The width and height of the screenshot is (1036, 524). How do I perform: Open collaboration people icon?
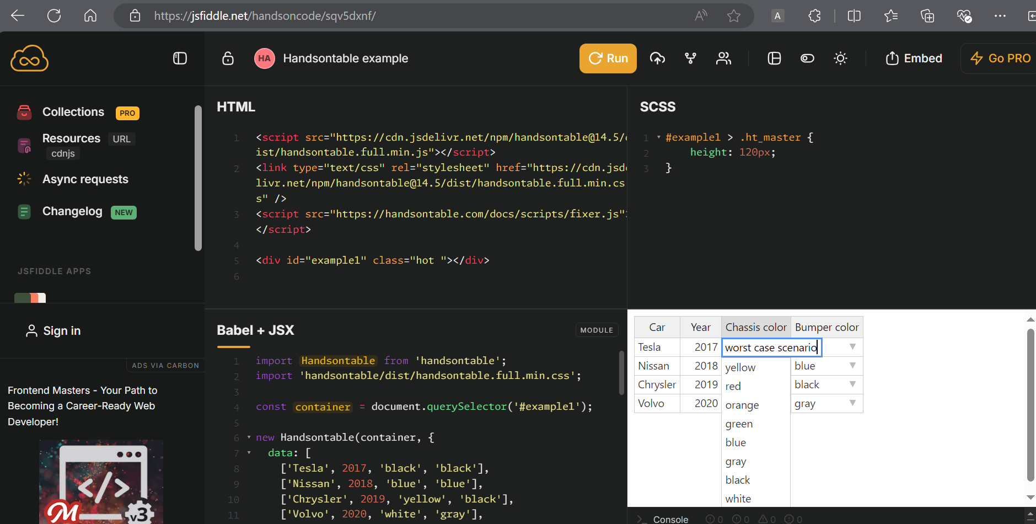(x=723, y=58)
